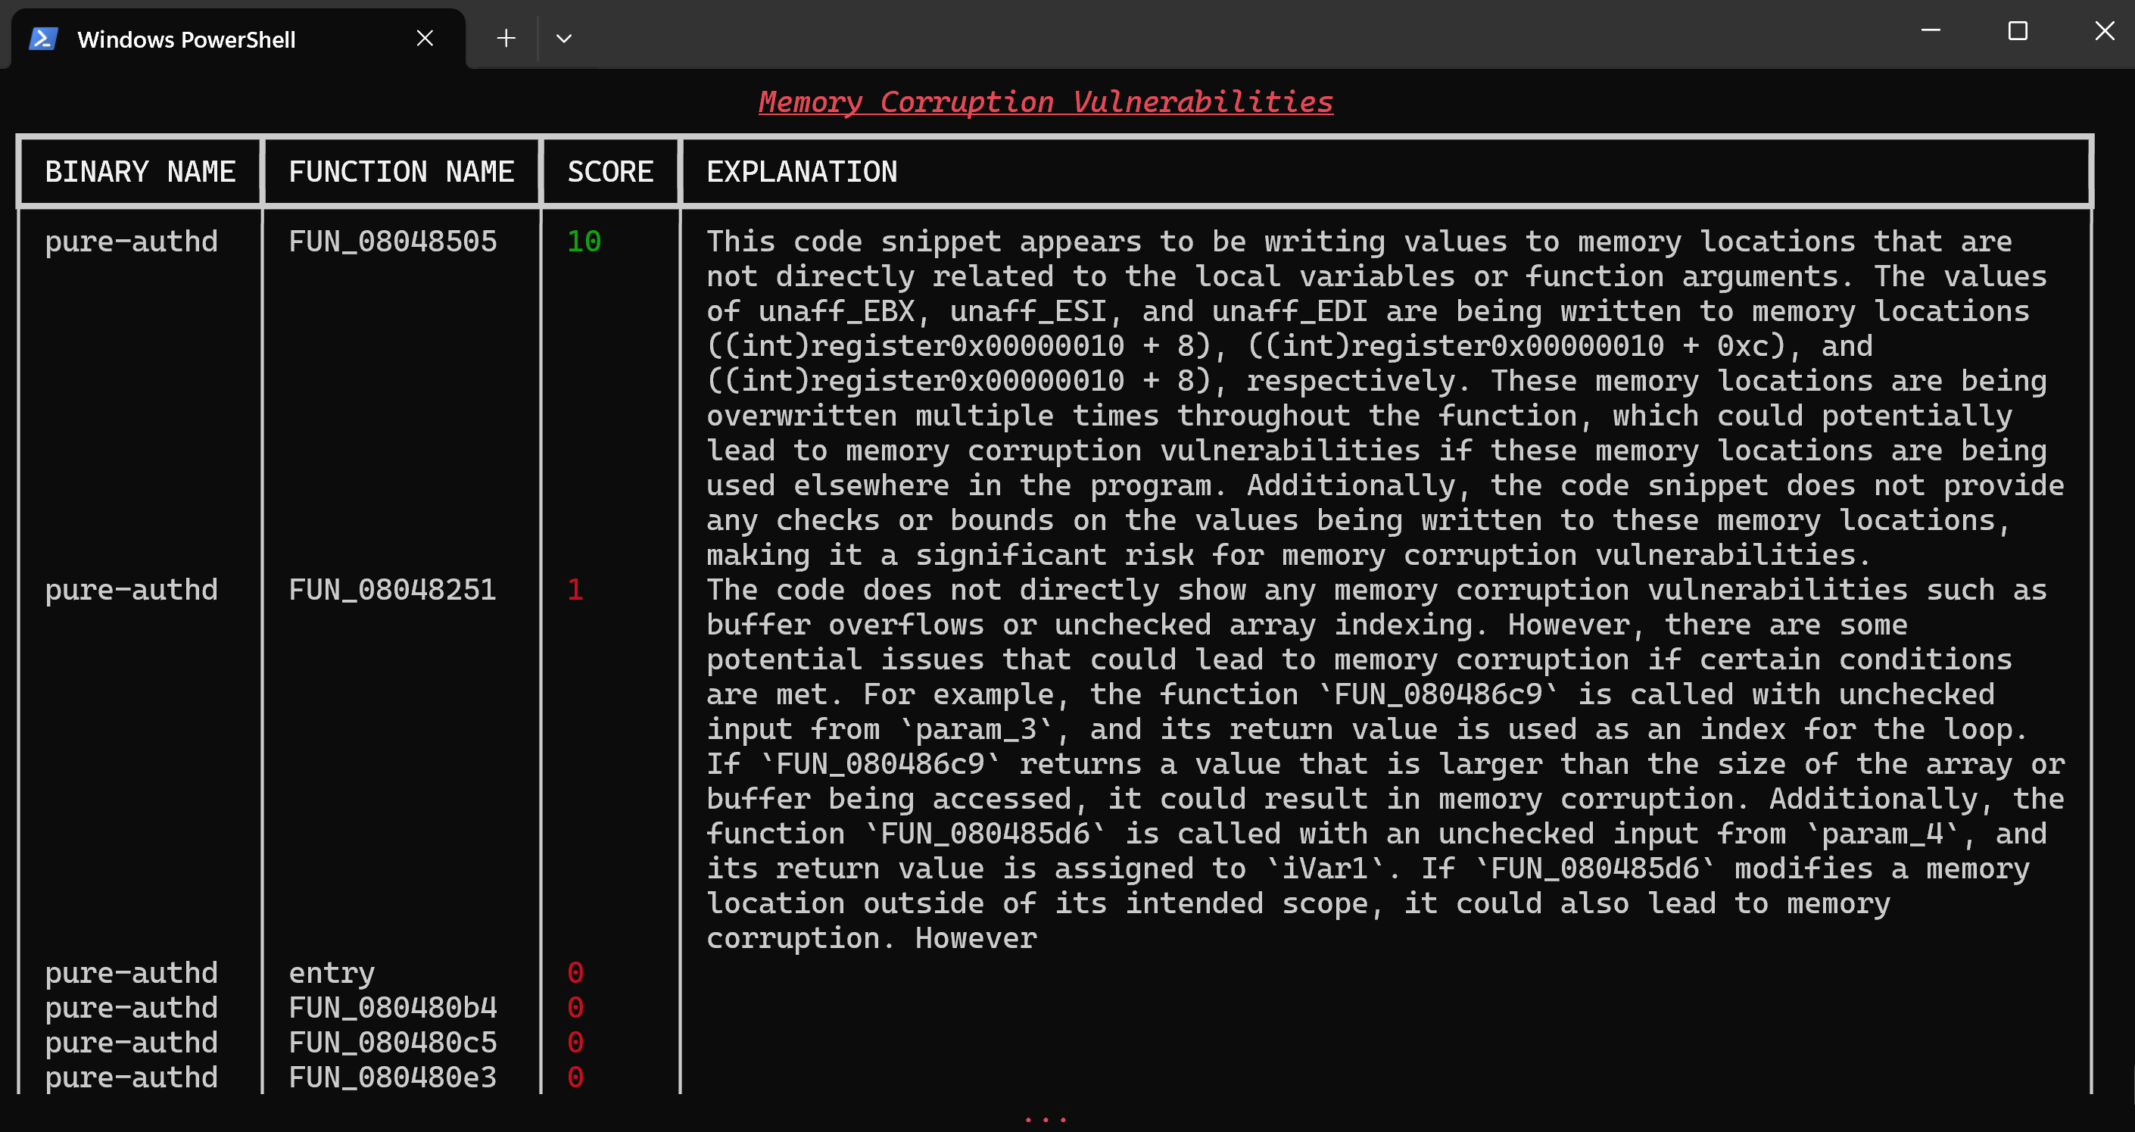Close the Windows PowerShell tab

424,38
